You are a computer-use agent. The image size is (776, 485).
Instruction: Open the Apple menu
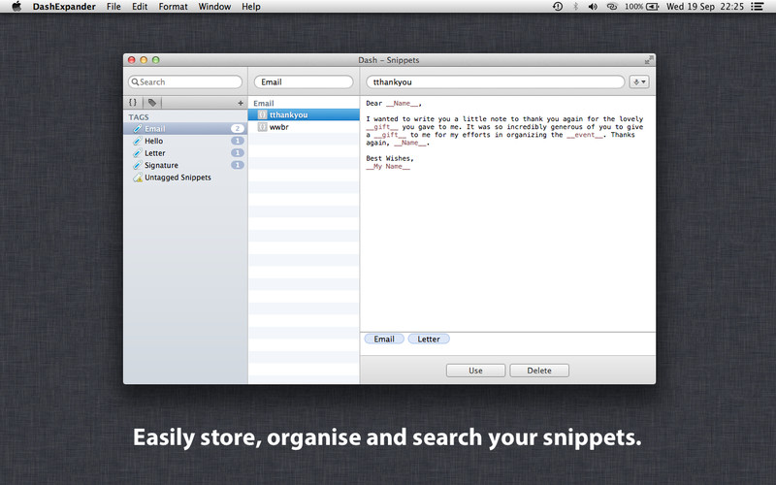click(16, 7)
